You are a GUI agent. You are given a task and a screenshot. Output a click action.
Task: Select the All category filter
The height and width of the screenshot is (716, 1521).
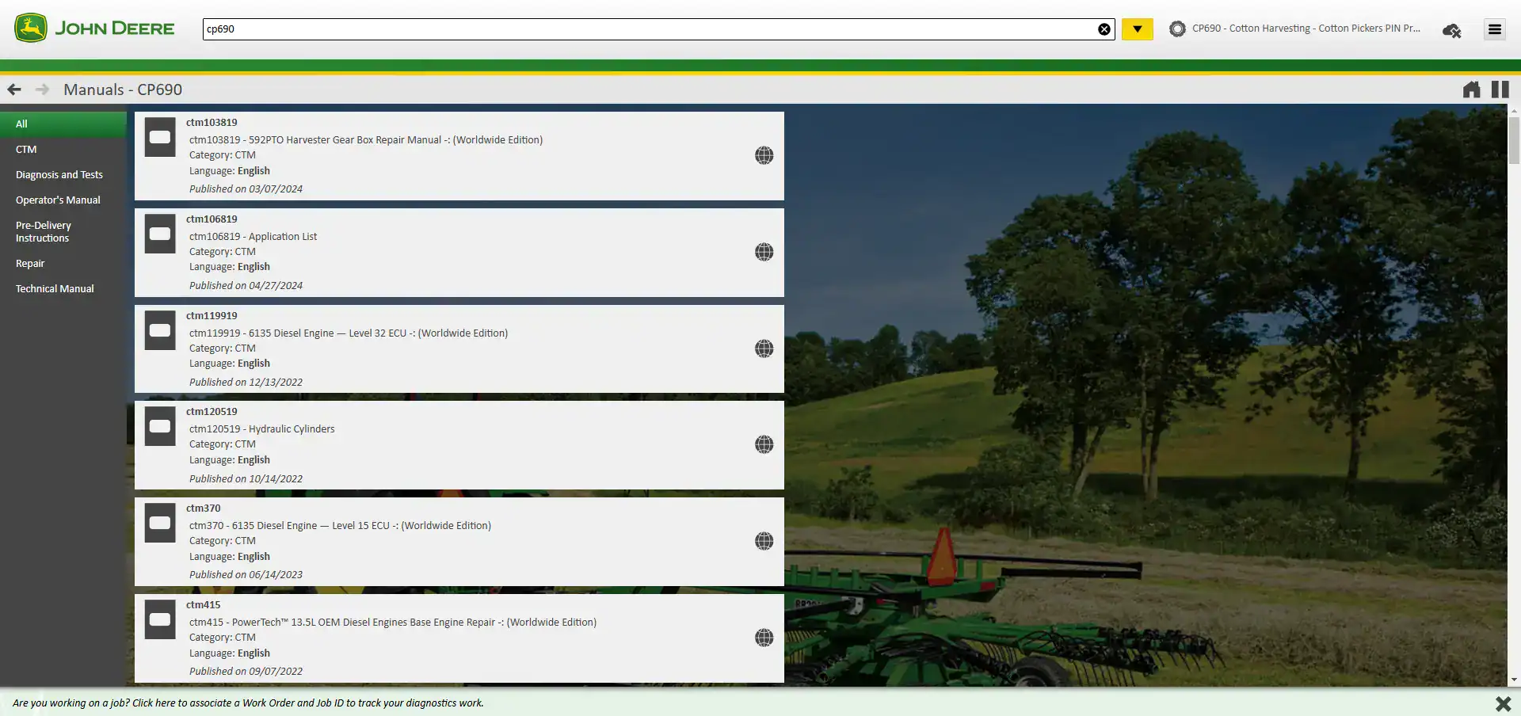(63, 124)
